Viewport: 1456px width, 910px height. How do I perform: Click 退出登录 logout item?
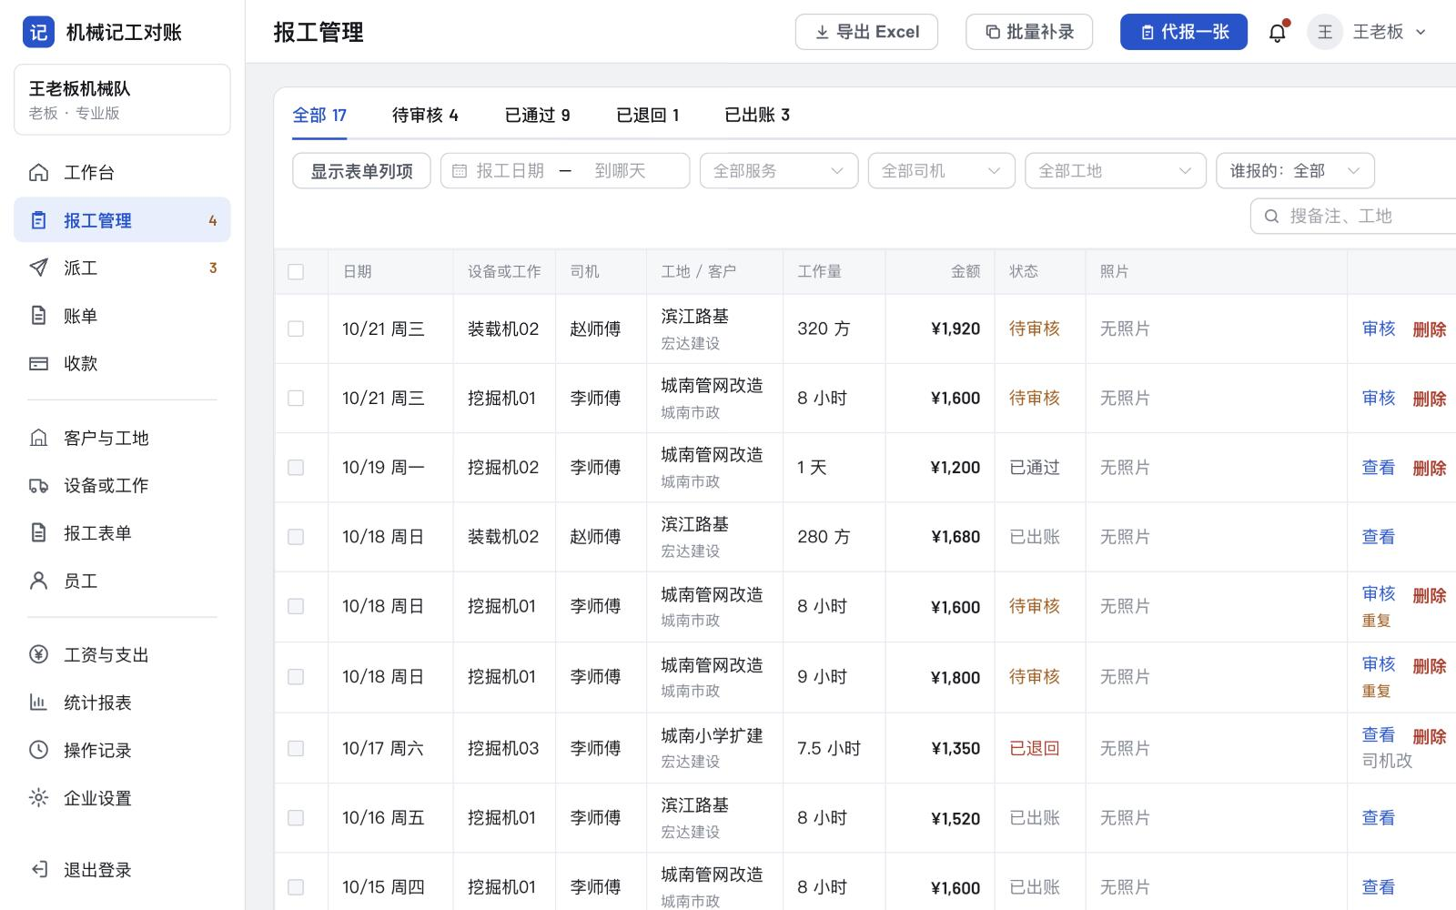[x=122, y=869]
